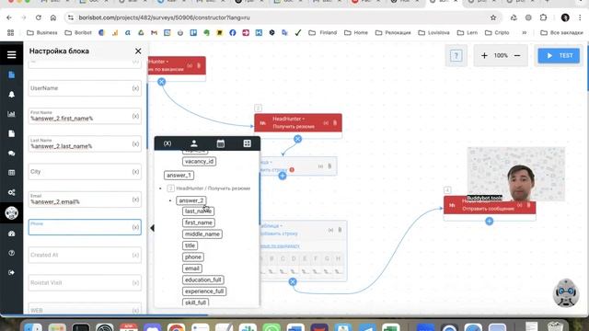
Task: Delete the HeadHunter Получить резюме block via trash
Action: [335, 122]
